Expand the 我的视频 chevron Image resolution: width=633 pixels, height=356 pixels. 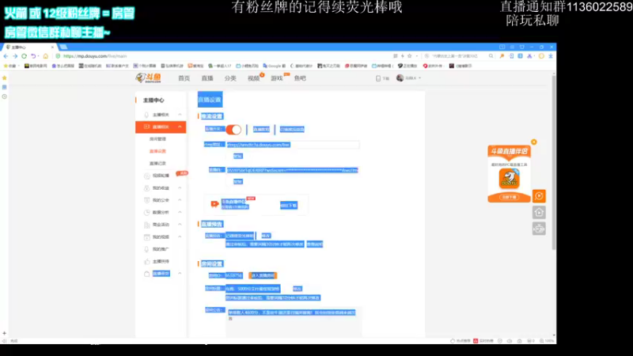click(180, 237)
